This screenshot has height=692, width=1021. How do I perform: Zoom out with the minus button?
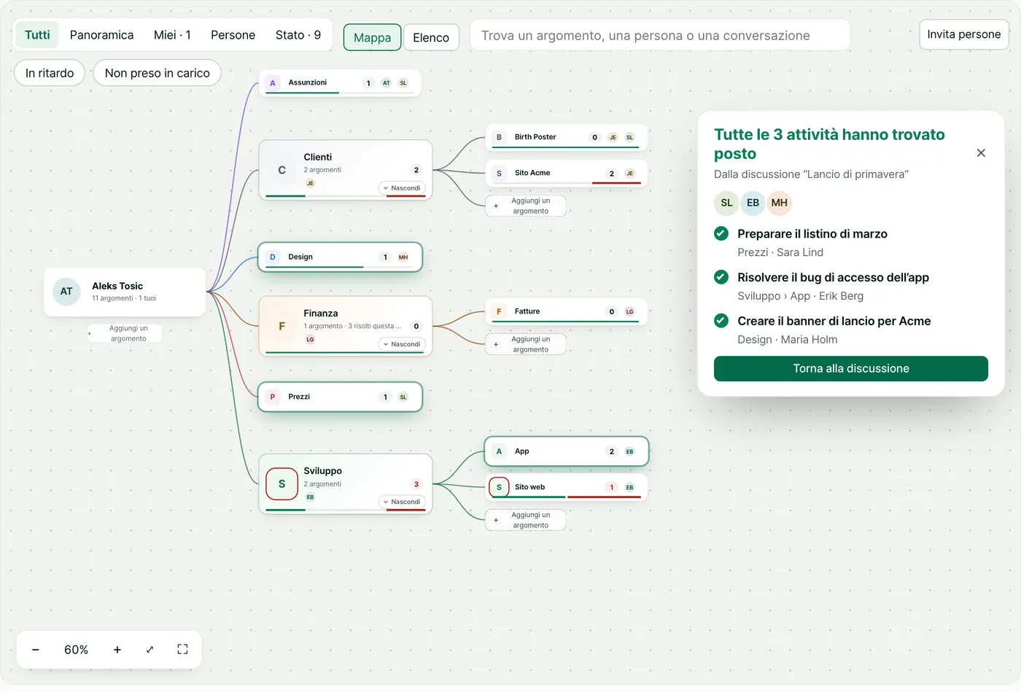pos(35,650)
